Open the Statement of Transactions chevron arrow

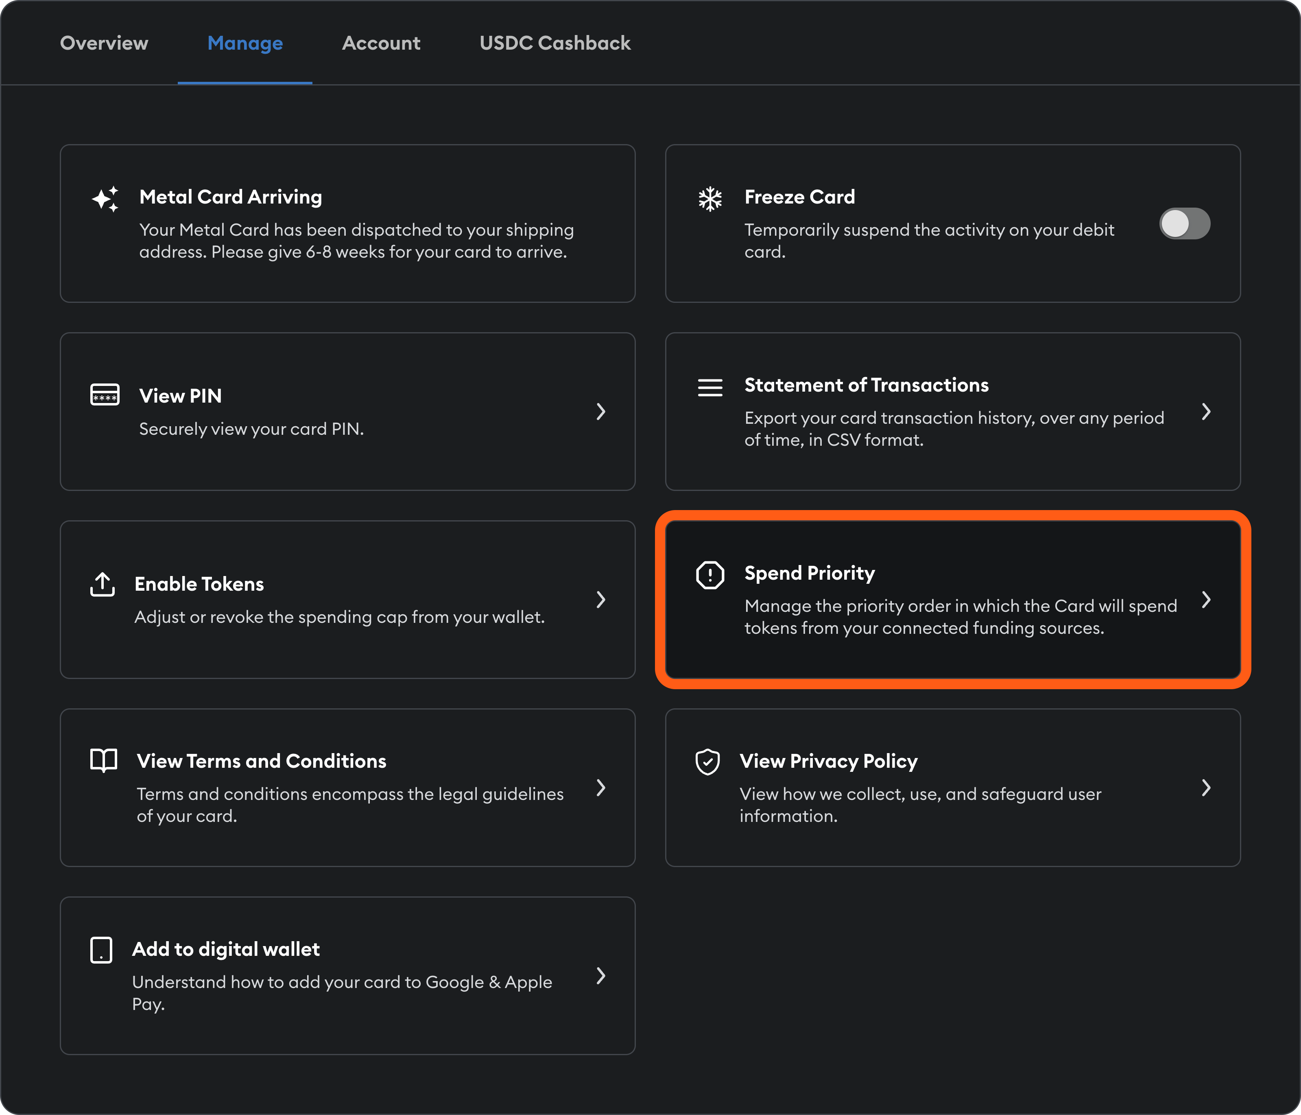1206,412
